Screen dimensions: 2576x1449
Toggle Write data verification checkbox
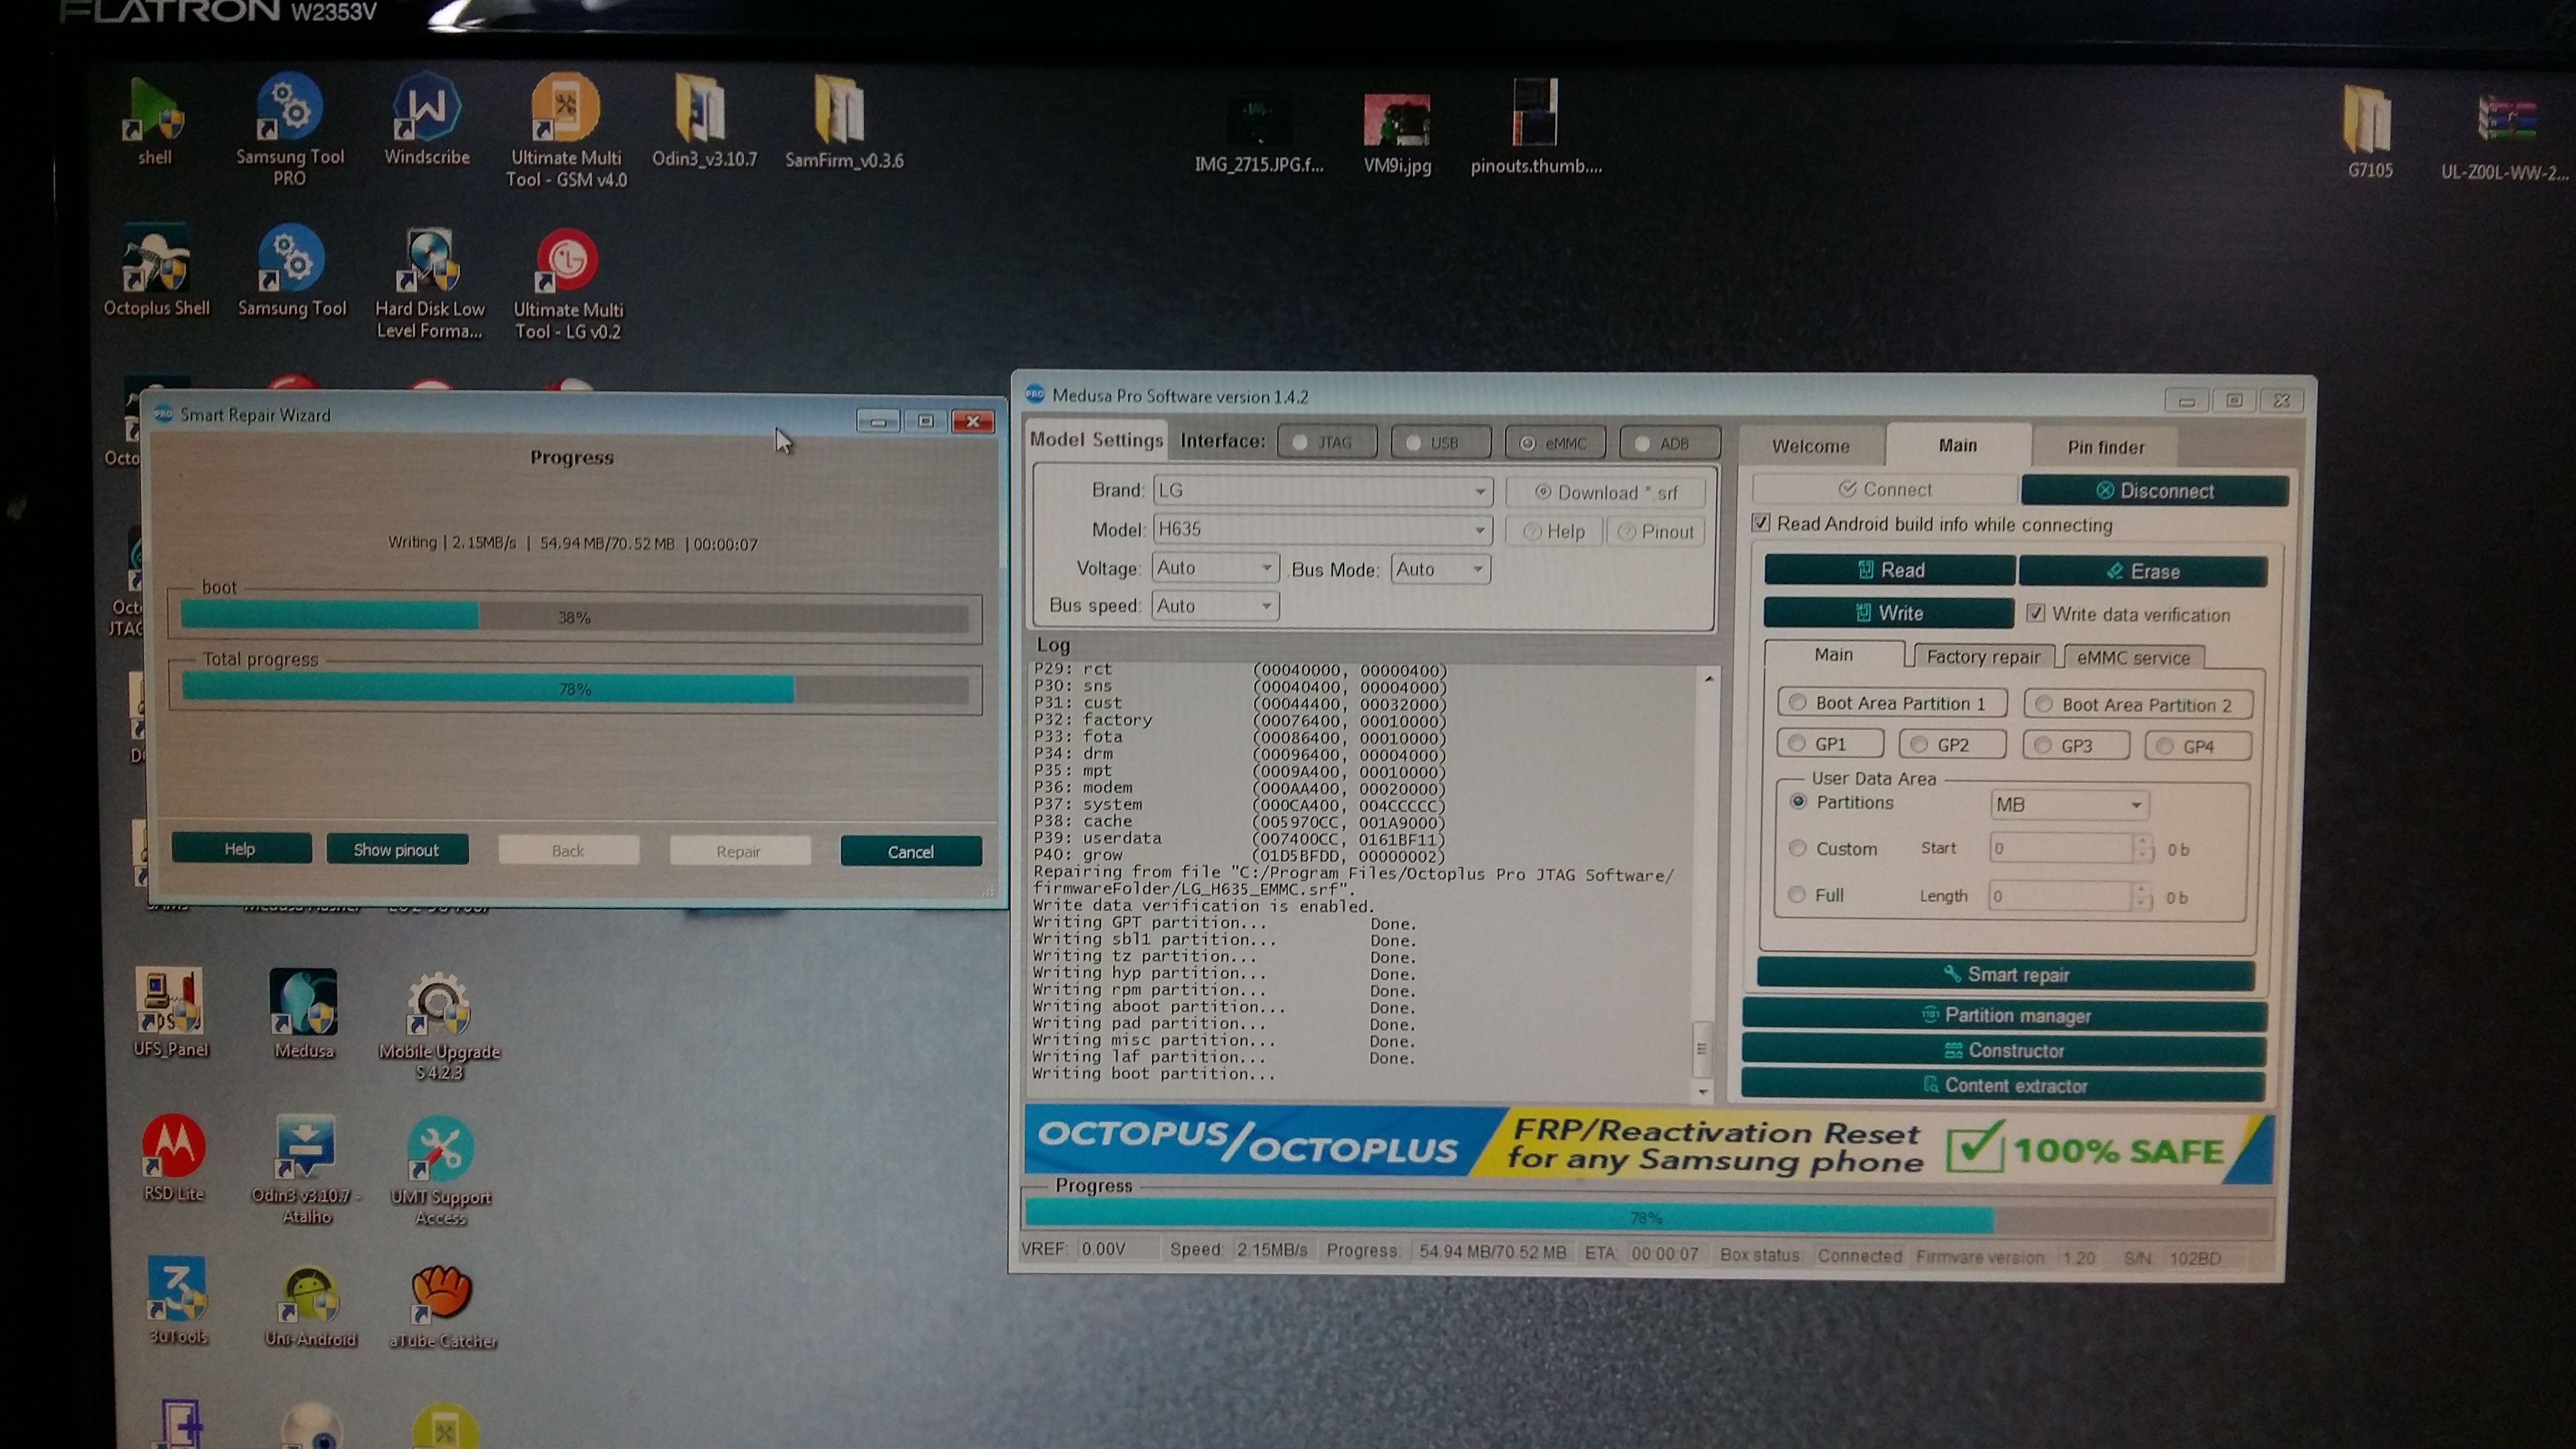pyautogui.click(x=2035, y=613)
